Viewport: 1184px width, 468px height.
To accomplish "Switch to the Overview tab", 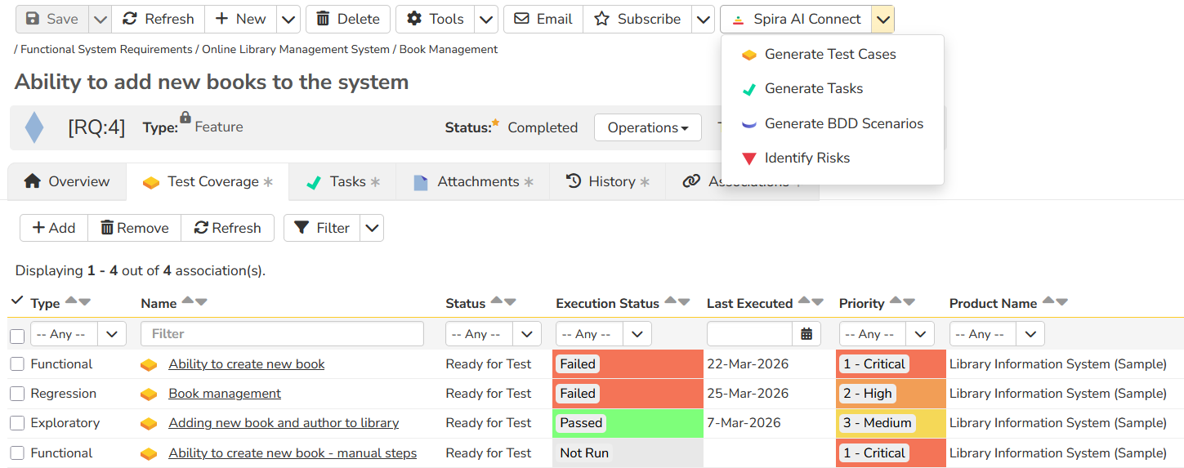I will click(67, 181).
